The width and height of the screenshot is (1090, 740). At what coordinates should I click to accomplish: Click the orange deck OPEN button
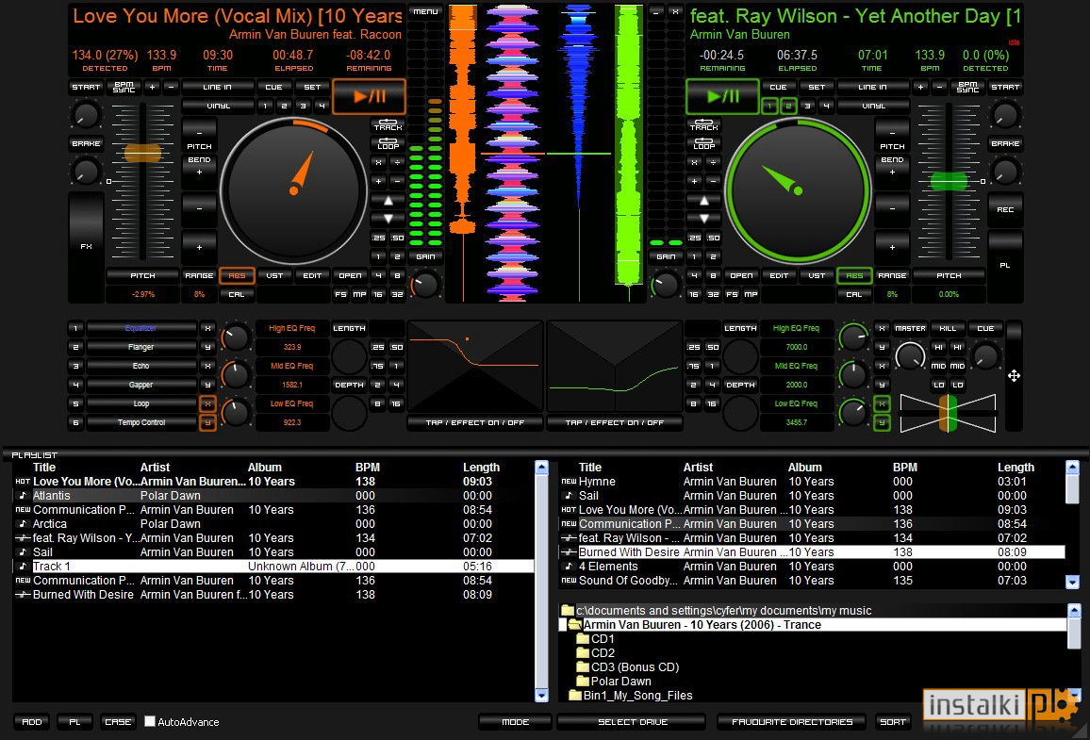[x=350, y=276]
